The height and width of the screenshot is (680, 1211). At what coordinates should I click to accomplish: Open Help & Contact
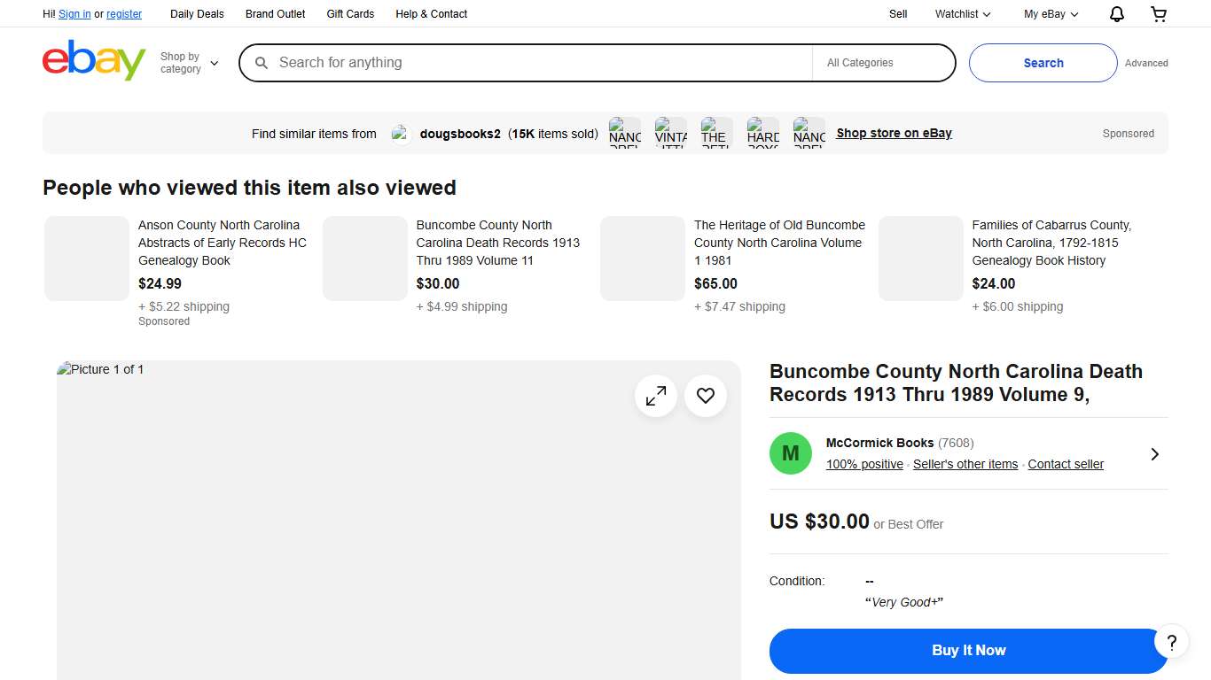(431, 13)
